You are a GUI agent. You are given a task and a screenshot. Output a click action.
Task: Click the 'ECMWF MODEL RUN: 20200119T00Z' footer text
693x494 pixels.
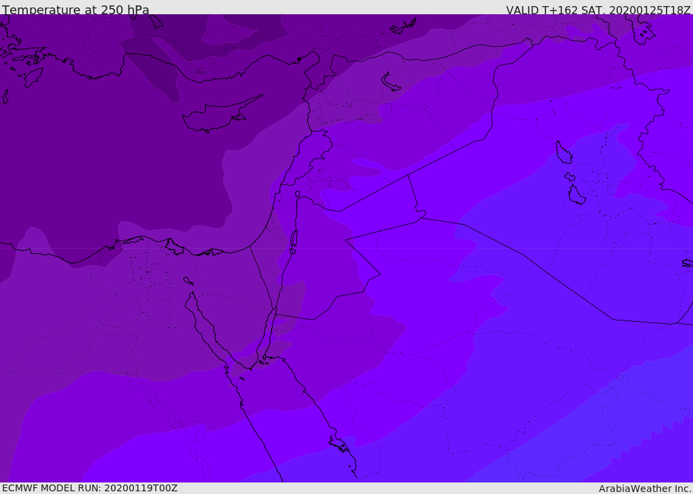coord(90,488)
